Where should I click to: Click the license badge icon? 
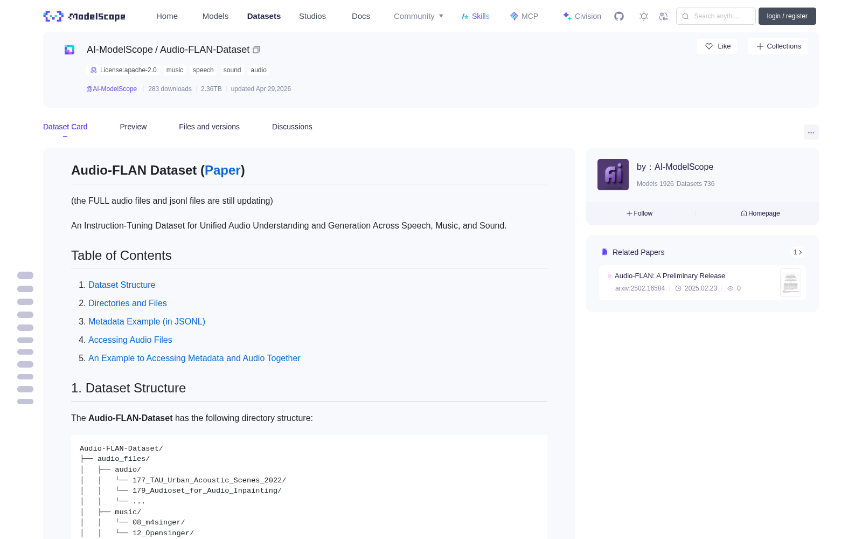click(94, 70)
